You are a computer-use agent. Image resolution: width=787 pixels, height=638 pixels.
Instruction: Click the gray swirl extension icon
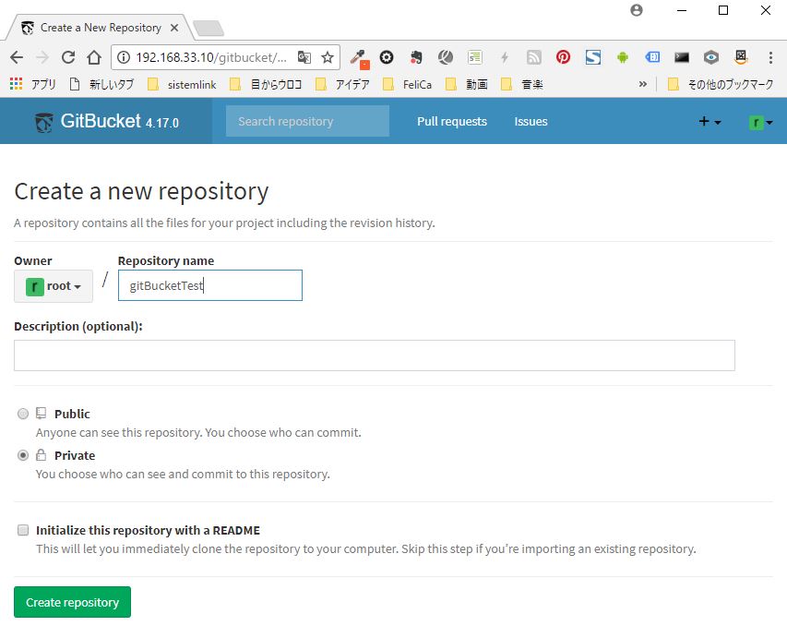pos(446,57)
